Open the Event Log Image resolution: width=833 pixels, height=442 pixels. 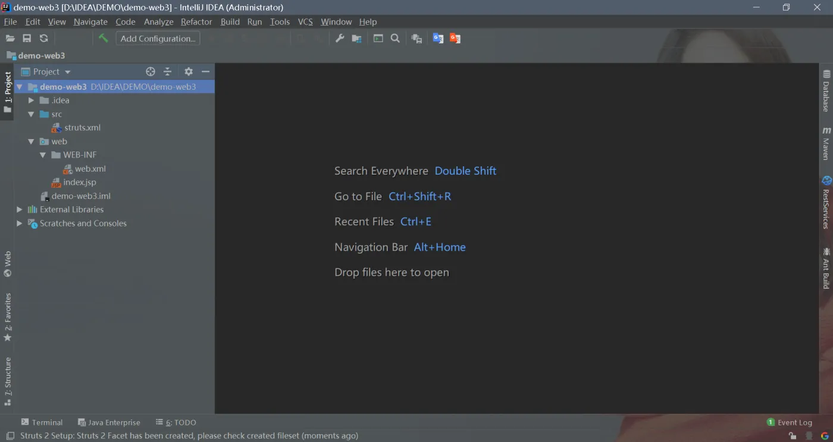pos(790,422)
